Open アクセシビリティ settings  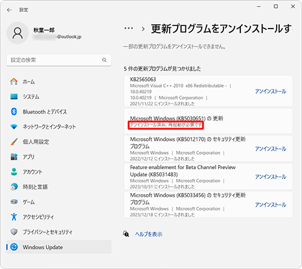[59, 217]
